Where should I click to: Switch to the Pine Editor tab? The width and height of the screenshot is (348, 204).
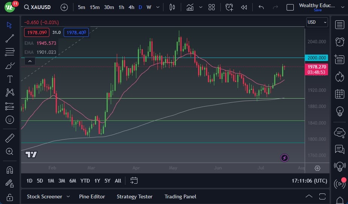click(x=92, y=196)
